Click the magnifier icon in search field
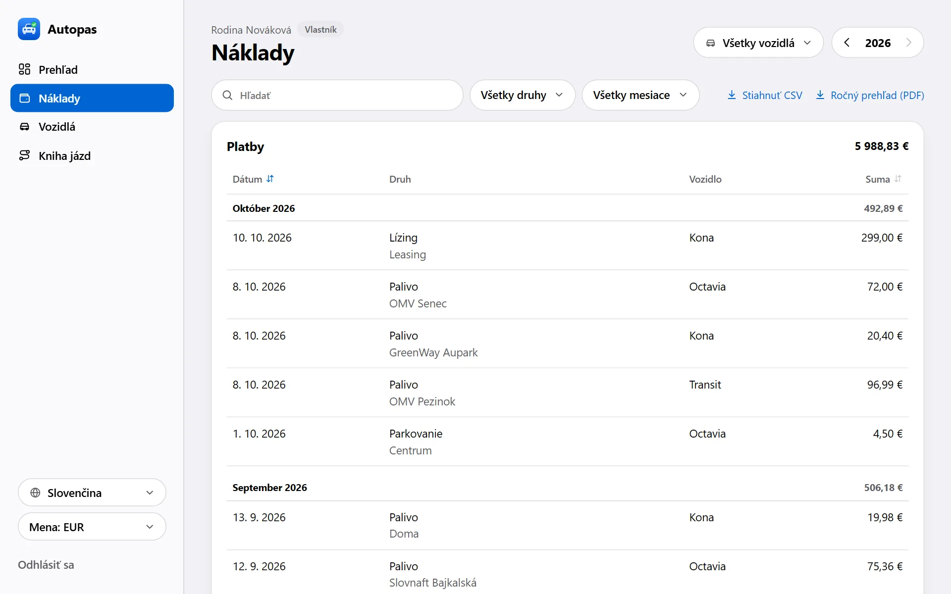Image resolution: width=951 pixels, height=594 pixels. pos(227,95)
